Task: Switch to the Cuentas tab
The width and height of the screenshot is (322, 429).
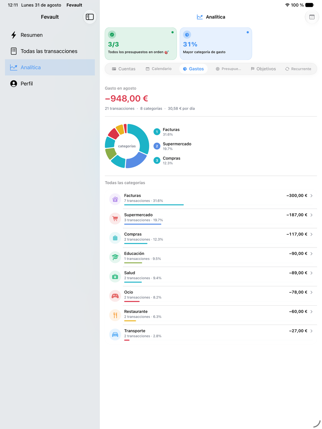Action: [123, 69]
